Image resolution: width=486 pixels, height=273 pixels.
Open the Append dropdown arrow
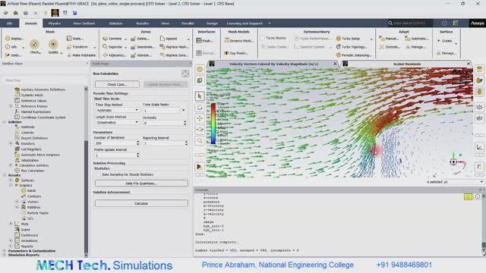188,39
